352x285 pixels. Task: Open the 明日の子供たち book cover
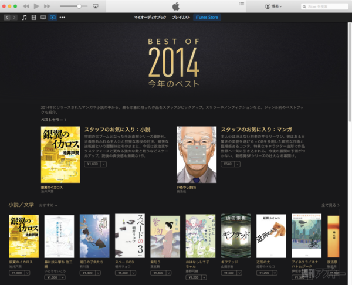pos(94,236)
